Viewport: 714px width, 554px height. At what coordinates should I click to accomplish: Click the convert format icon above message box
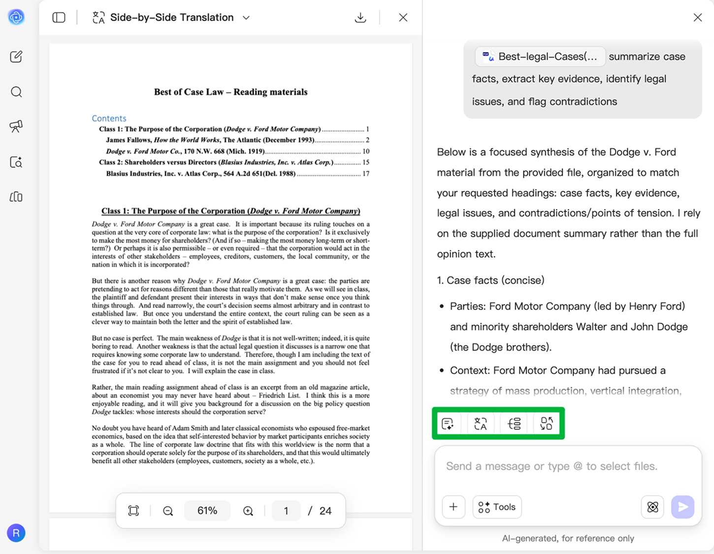547,424
